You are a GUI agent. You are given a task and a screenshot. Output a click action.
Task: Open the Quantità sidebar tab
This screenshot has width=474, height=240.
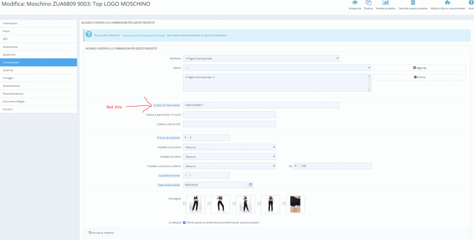pyautogui.click(x=38, y=70)
